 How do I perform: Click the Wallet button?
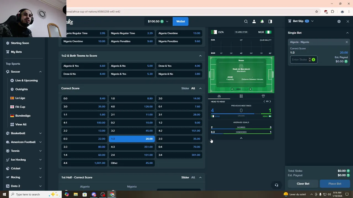point(180,21)
